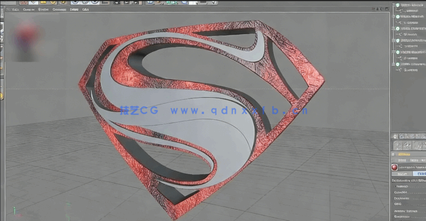
Task: Open the viewport Options menu
Action: coord(59,10)
